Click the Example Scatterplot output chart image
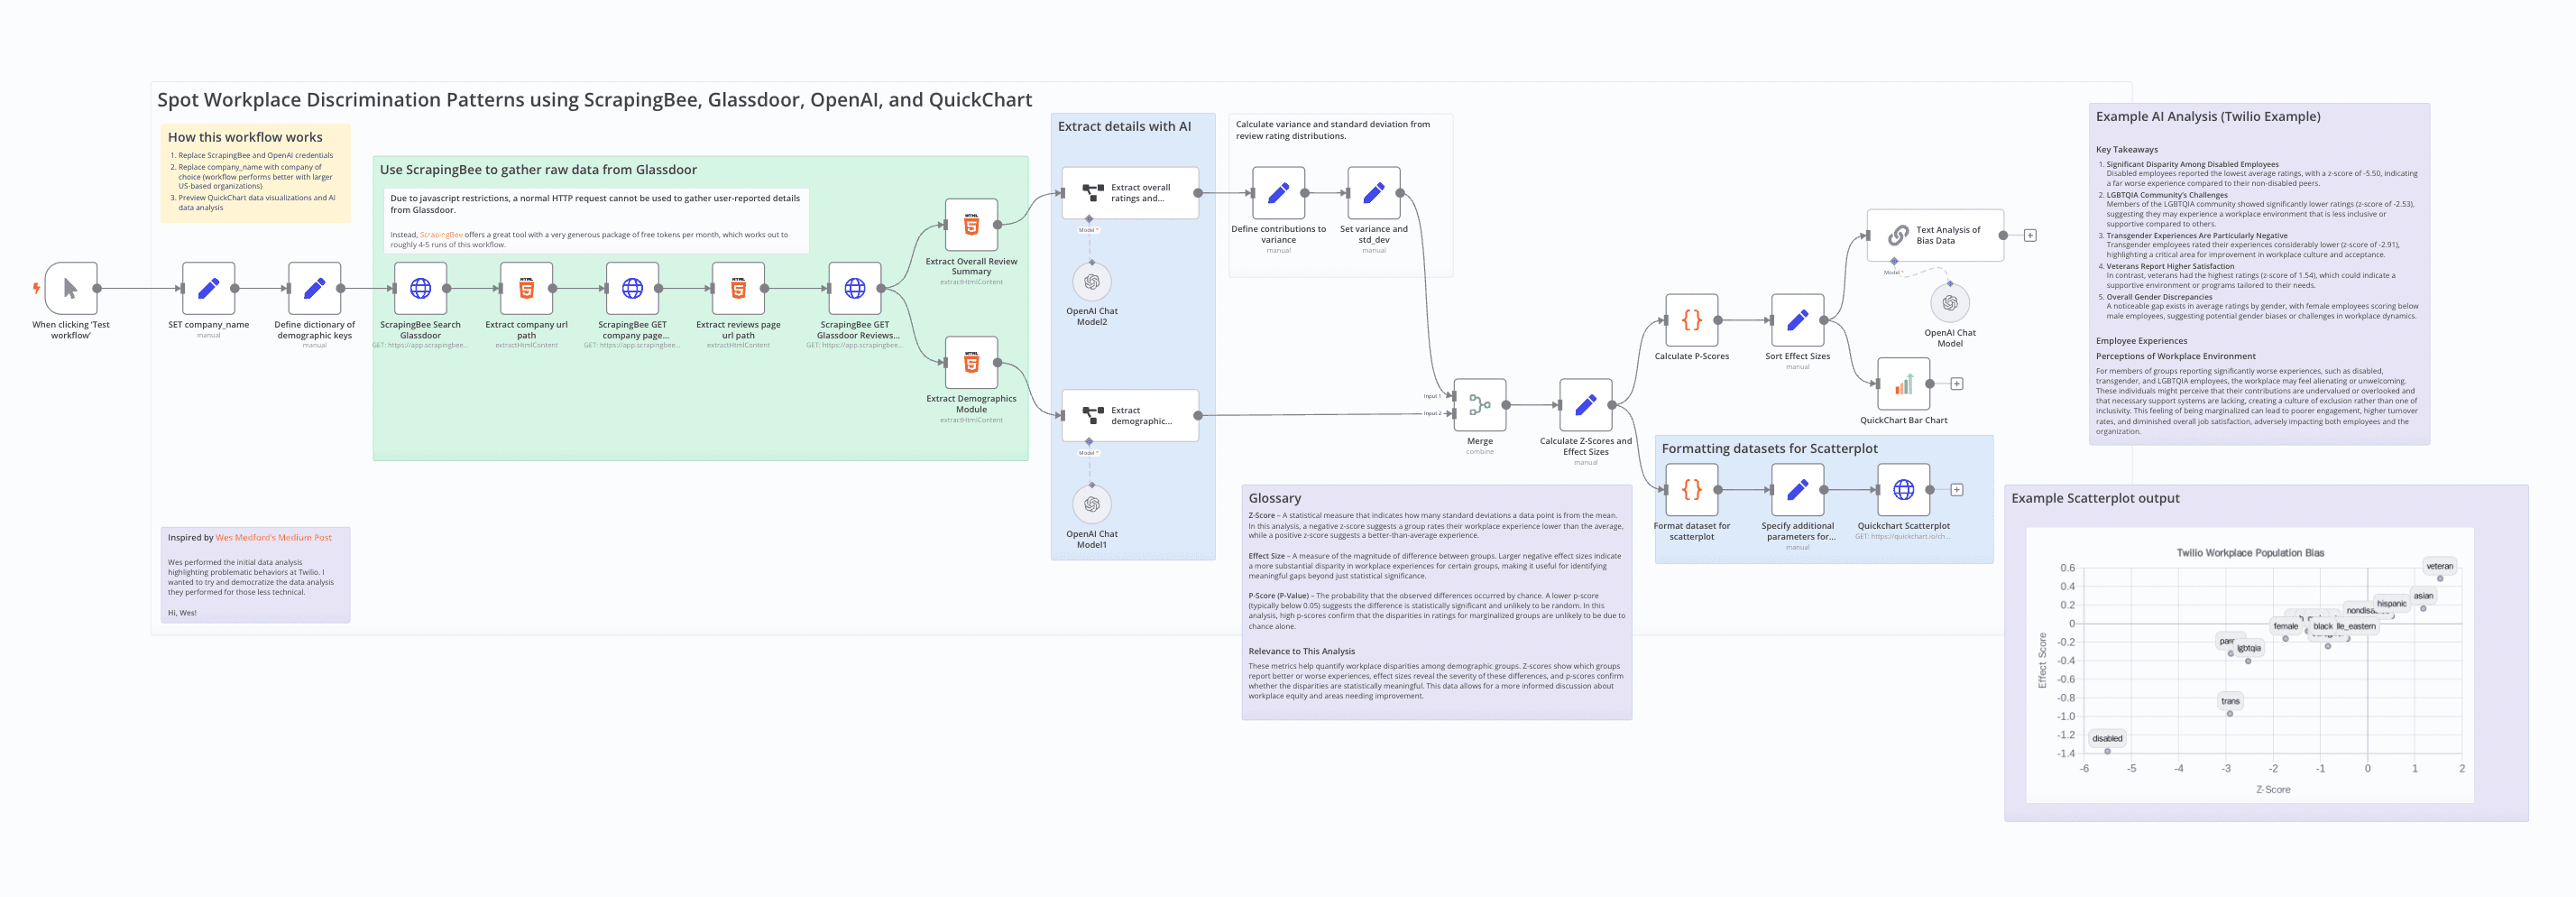 point(2250,665)
